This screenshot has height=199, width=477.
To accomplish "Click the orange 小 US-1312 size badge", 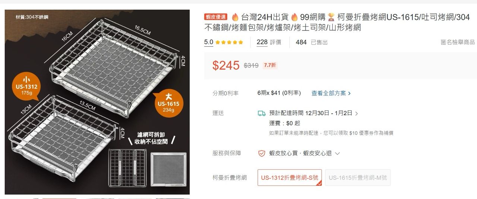I will pos(27,87).
